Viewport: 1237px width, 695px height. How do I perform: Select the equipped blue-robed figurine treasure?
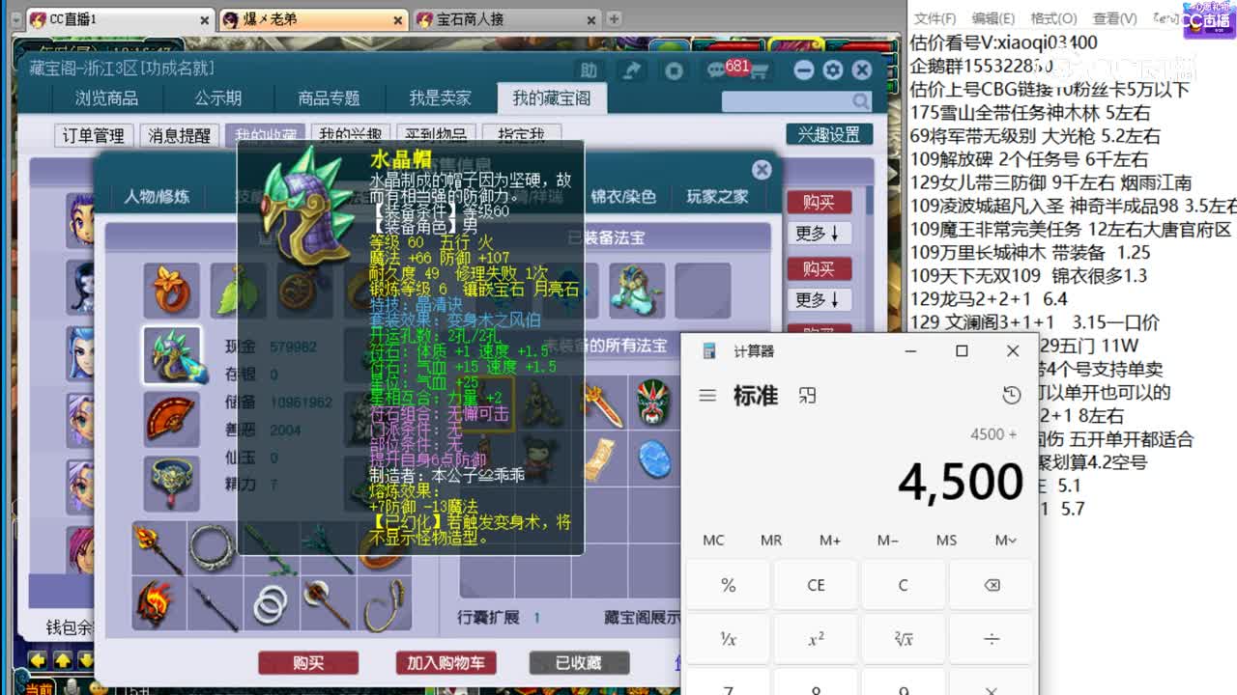637,291
